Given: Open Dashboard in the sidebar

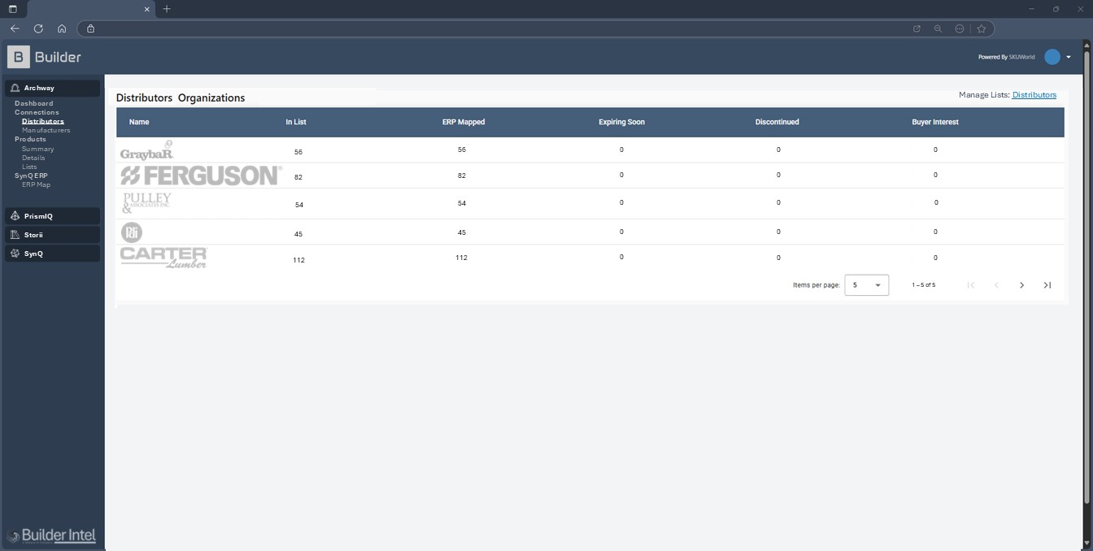Looking at the screenshot, I should pyautogui.click(x=33, y=103).
